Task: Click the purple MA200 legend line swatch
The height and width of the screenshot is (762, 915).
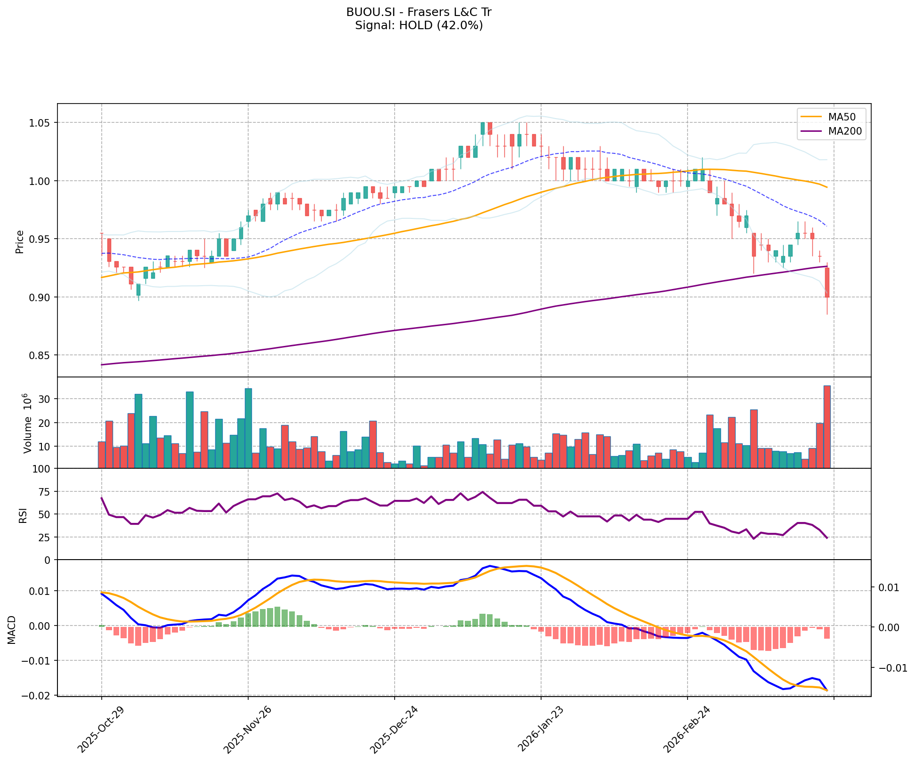Action: click(x=811, y=132)
